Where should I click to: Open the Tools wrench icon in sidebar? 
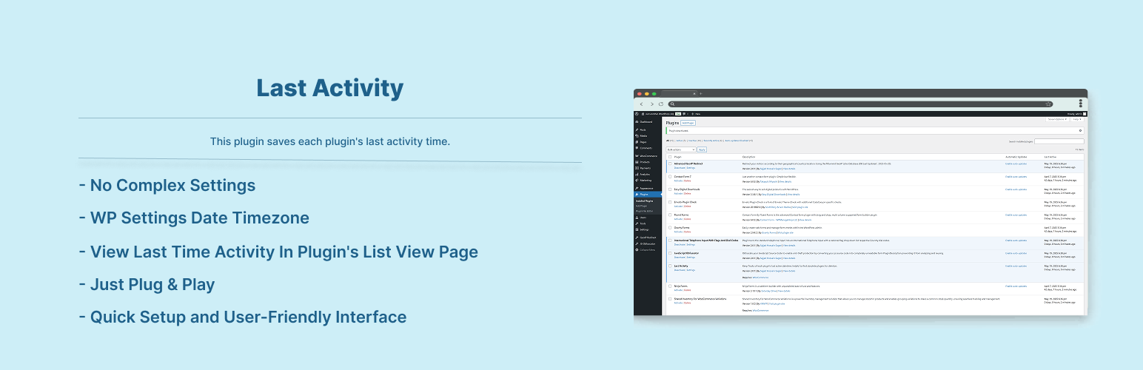[x=637, y=223]
